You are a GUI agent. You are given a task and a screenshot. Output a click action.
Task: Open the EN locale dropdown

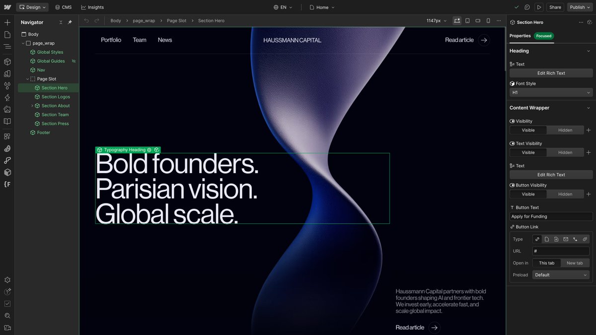[283, 7]
